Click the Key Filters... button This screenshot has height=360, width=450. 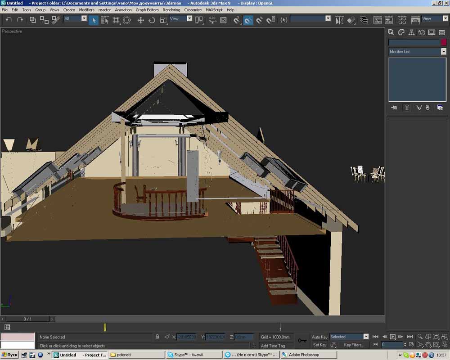point(354,345)
